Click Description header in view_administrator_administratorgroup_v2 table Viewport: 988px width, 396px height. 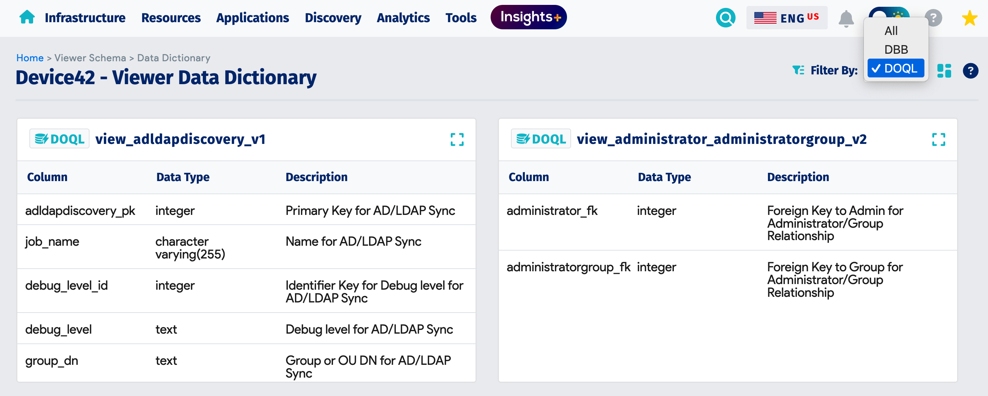798,177
